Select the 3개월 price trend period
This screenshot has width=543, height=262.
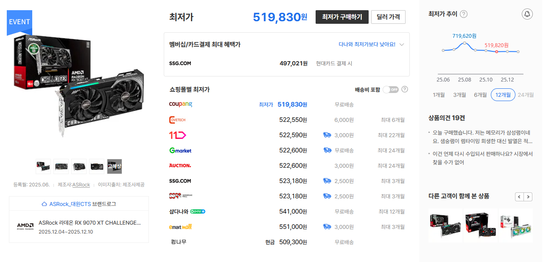pyautogui.click(x=459, y=95)
